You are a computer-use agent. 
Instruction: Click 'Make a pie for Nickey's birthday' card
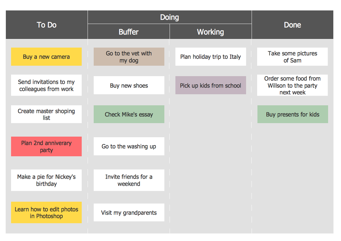[46, 180]
